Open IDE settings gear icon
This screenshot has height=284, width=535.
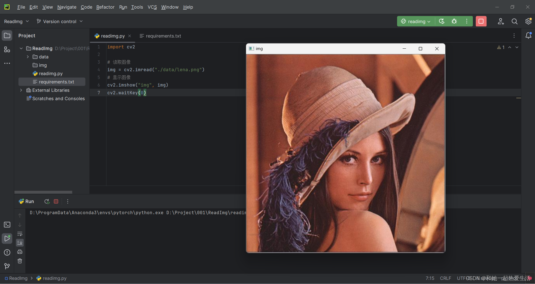click(528, 21)
